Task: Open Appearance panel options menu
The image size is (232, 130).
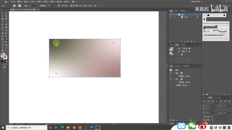Action: point(200,66)
